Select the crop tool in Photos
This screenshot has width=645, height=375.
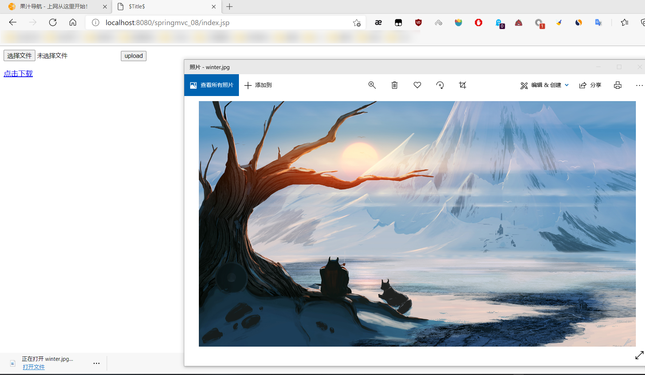click(x=463, y=85)
